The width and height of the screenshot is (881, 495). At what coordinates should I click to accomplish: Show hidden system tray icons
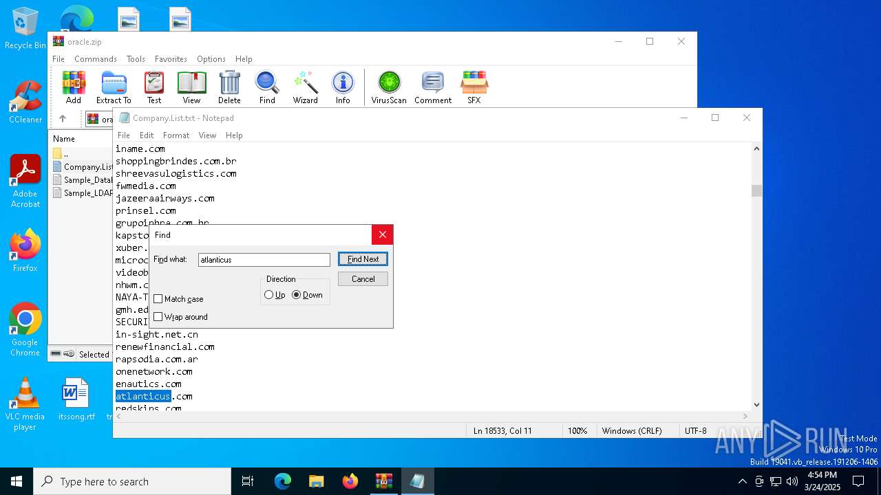pos(742,481)
